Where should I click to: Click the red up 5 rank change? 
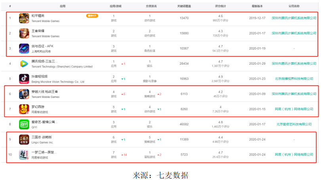click(x=123, y=94)
